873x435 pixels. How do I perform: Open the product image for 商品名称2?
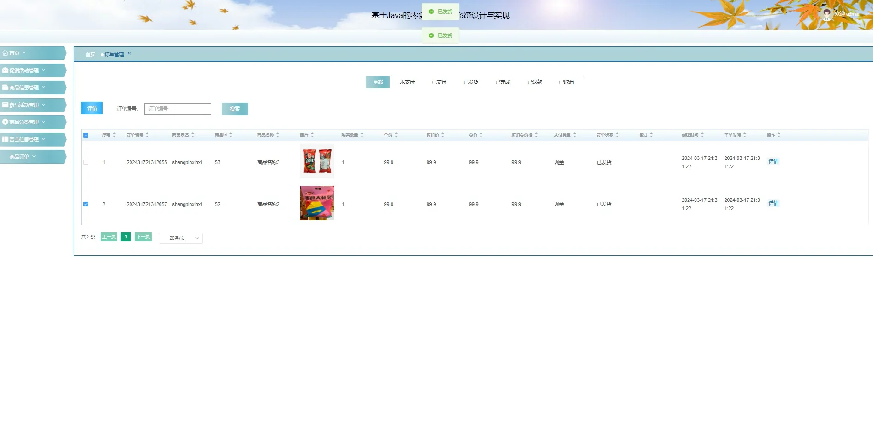click(x=317, y=203)
